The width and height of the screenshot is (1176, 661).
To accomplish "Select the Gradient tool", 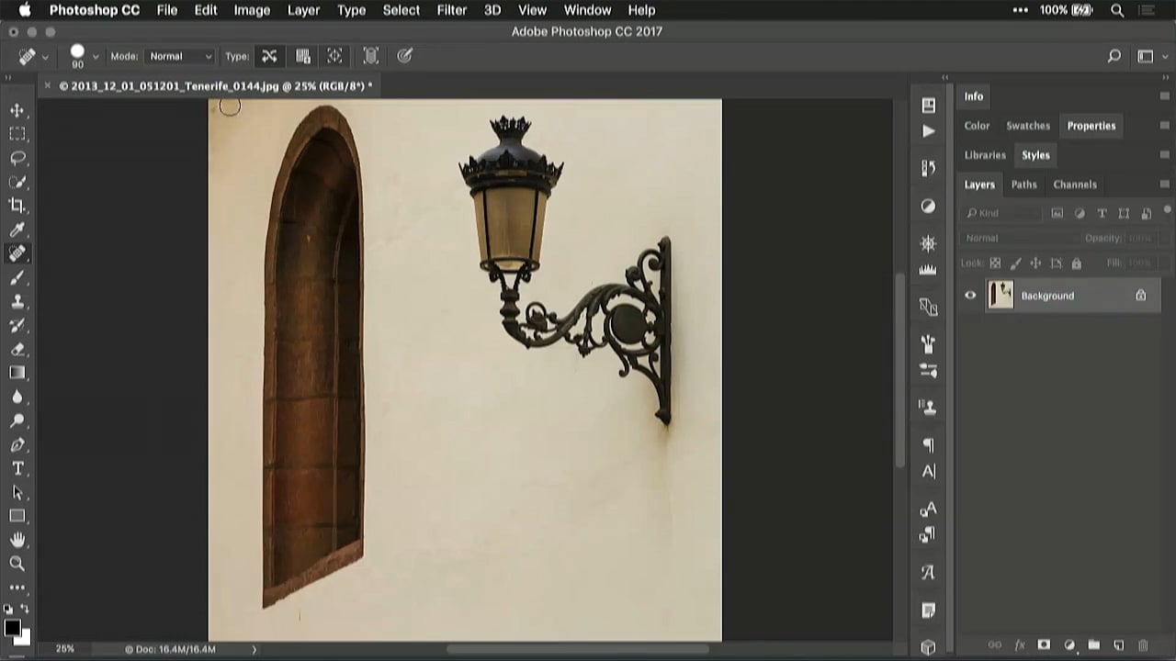I will (17, 373).
